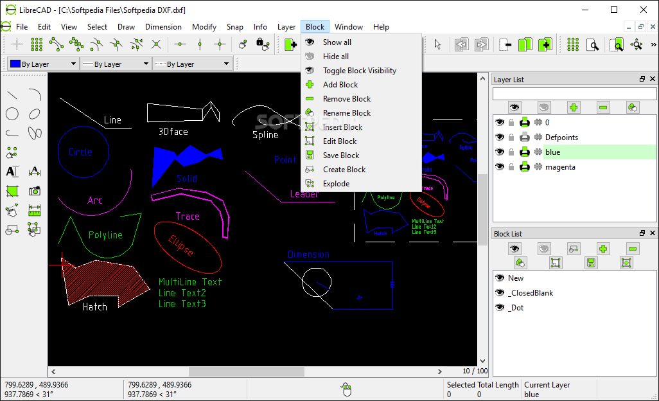Open the Dimension tool
The height and width of the screenshot is (401, 659).
[x=35, y=172]
